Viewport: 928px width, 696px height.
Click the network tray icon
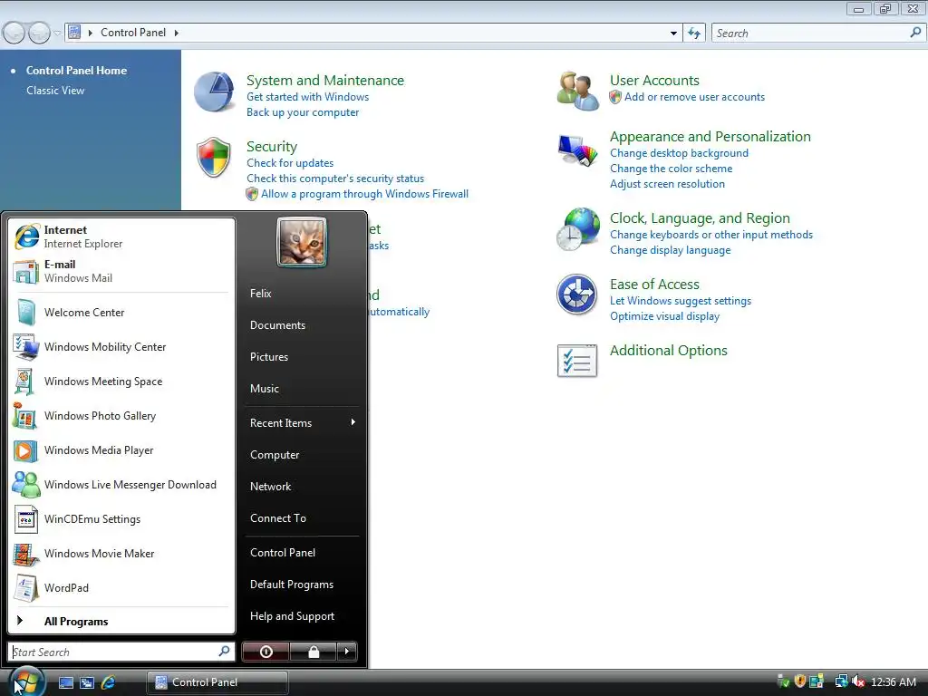[841, 681]
